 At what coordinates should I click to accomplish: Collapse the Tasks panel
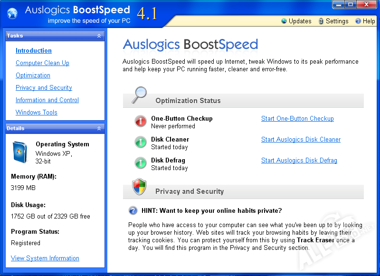click(99, 36)
